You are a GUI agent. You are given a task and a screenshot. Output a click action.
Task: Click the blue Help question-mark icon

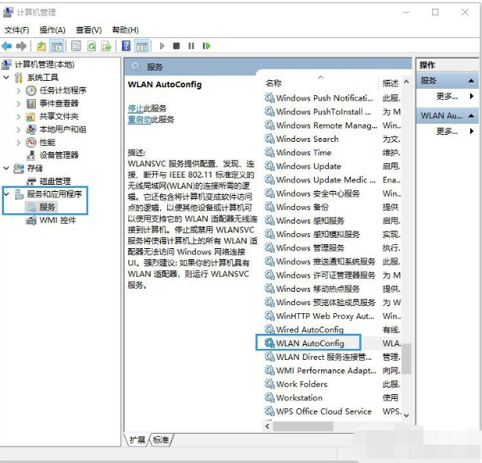(x=127, y=47)
